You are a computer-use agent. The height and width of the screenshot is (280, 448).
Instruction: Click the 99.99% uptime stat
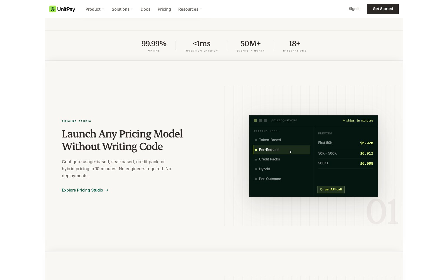[x=154, y=46]
